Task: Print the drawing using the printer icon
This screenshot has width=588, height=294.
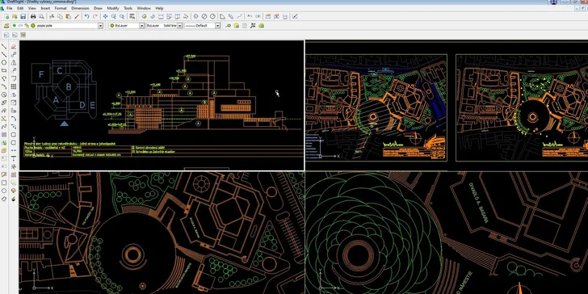Action: click(x=33, y=16)
